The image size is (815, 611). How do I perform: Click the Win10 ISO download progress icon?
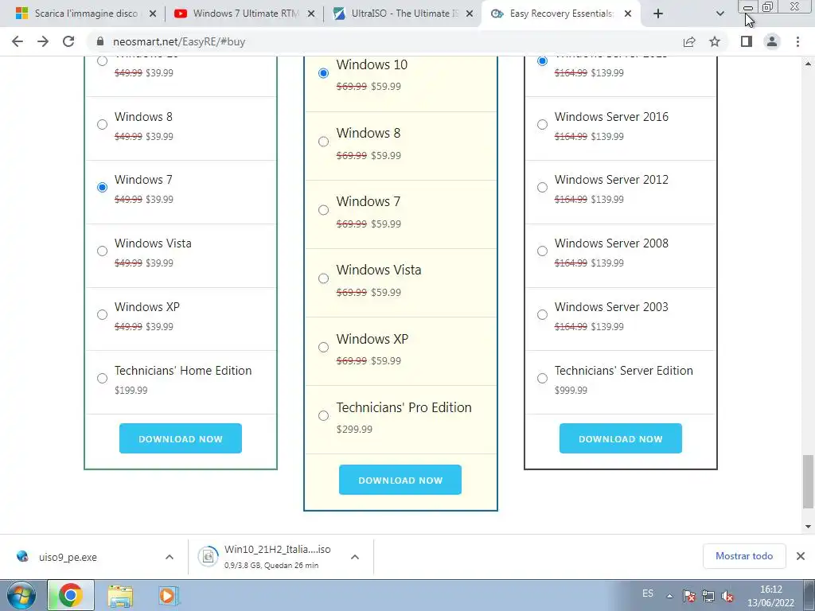(x=208, y=556)
